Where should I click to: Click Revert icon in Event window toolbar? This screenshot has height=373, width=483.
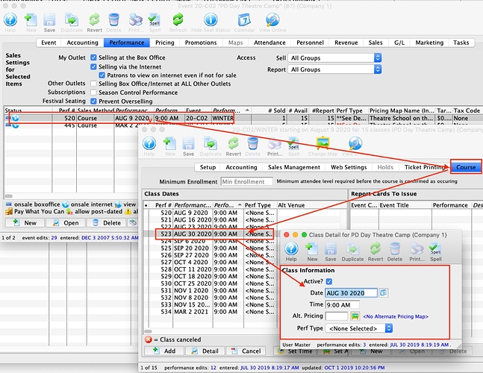pos(94,20)
